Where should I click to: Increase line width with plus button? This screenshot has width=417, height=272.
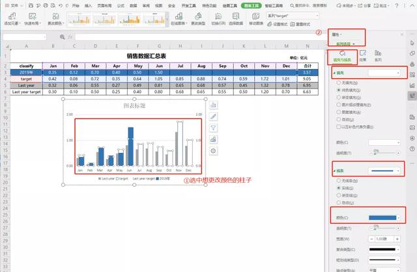pos(397,239)
